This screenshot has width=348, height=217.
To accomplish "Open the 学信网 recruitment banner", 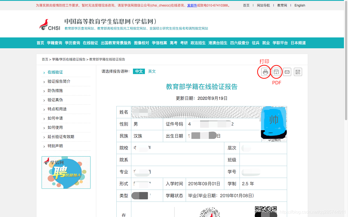I will tap(66, 173).
